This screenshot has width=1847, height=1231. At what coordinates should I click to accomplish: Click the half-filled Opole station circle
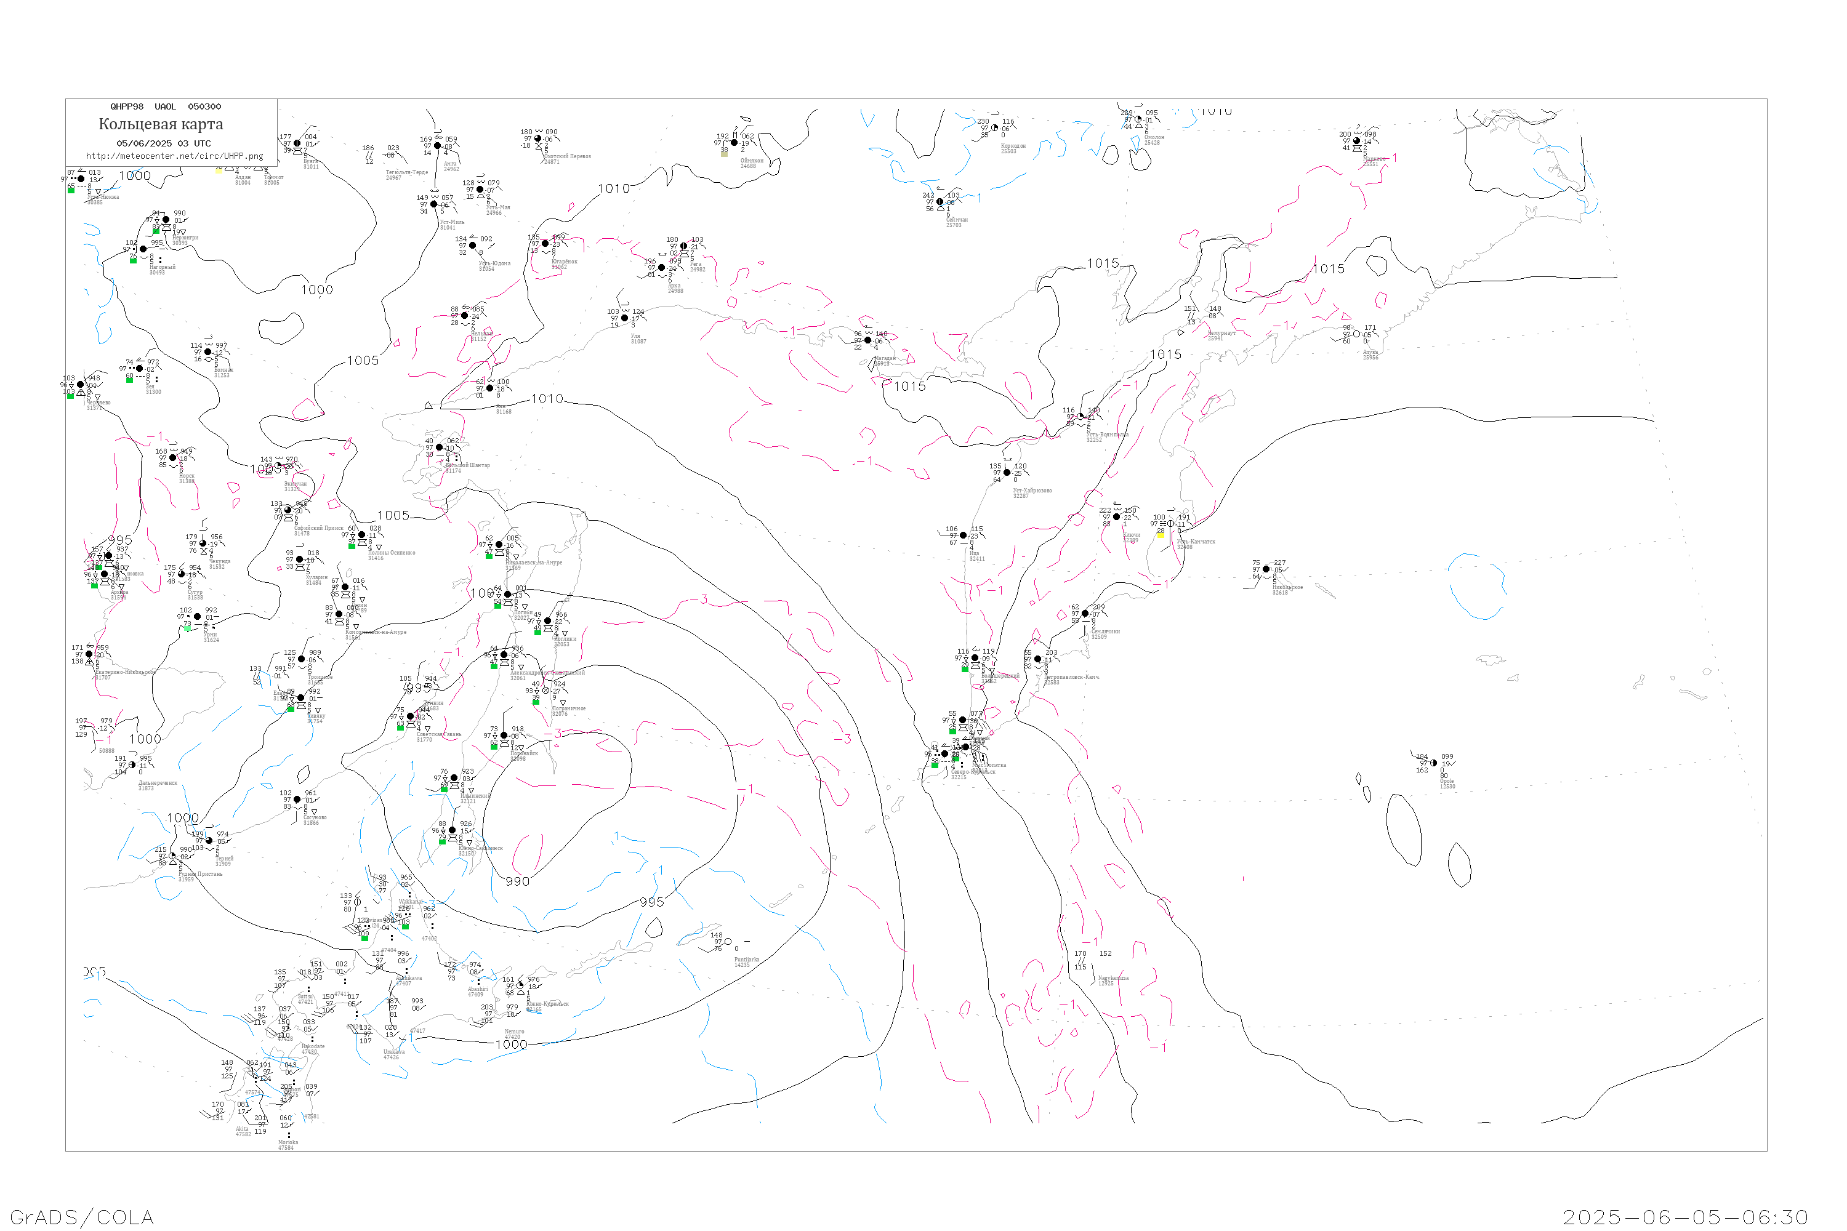click(1434, 763)
